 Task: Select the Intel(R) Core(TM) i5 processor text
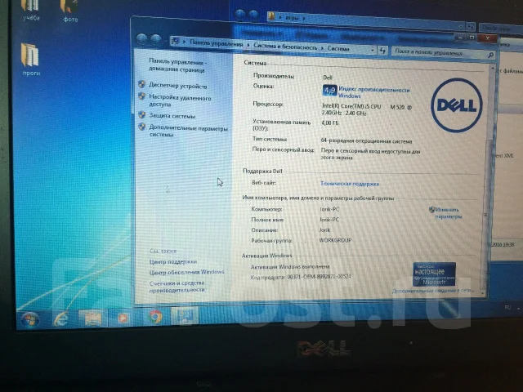[367, 109]
